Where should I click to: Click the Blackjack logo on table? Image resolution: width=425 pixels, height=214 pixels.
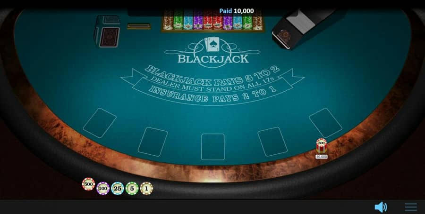[x=213, y=52]
